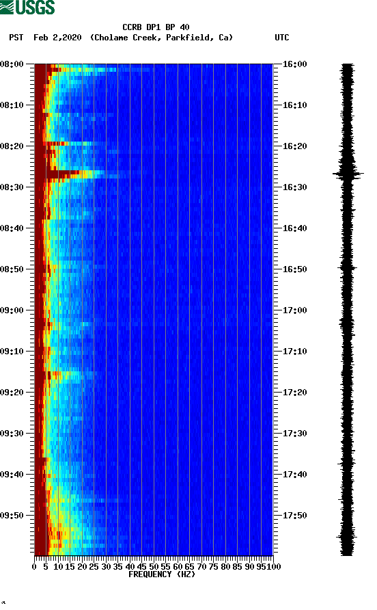Click the 17:20 UTC time label
This screenshot has width=377, height=610.
click(x=294, y=393)
